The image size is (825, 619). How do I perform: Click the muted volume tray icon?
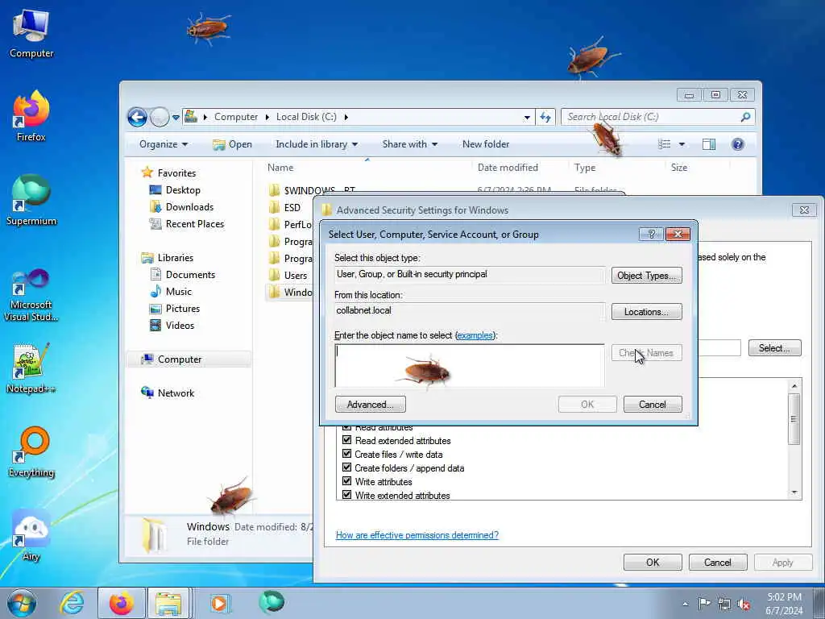pyautogui.click(x=744, y=604)
